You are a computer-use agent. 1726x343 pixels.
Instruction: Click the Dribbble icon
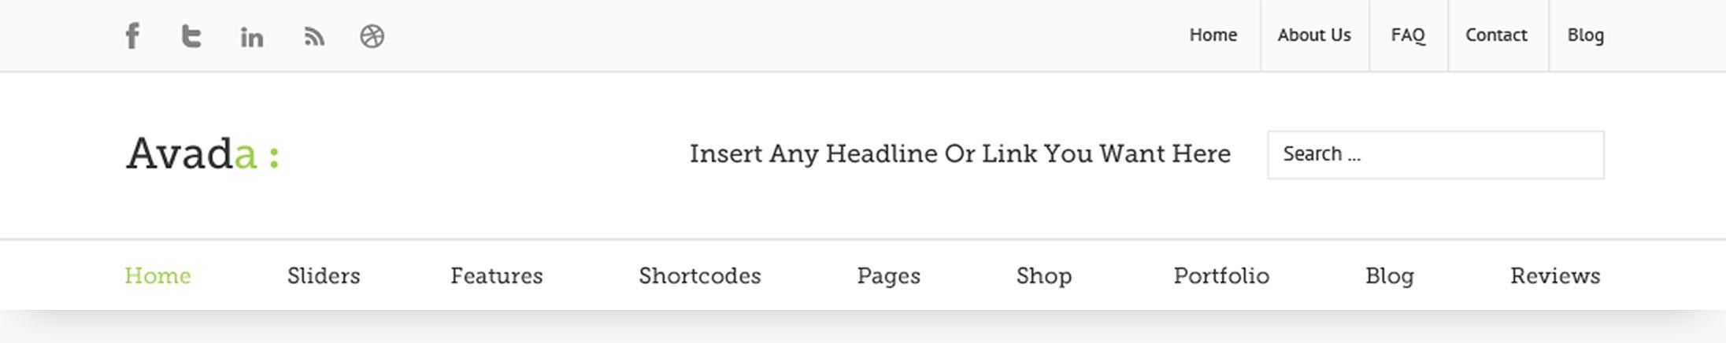[372, 36]
